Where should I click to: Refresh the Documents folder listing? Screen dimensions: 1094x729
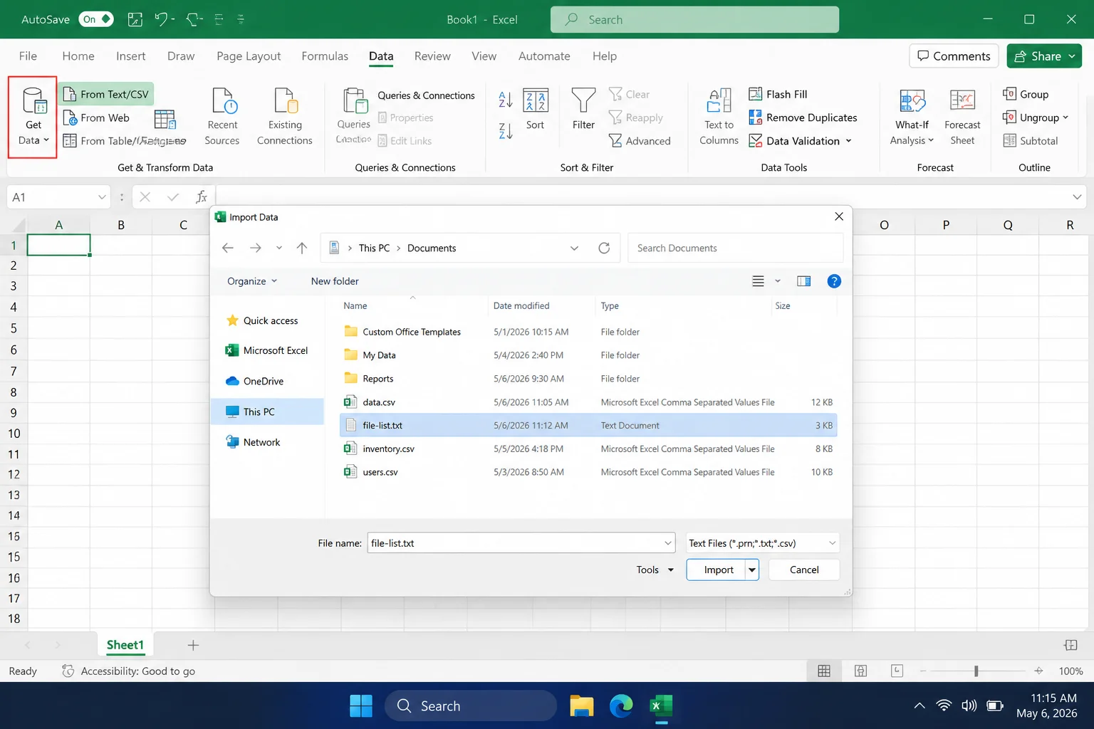click(604, 248)
